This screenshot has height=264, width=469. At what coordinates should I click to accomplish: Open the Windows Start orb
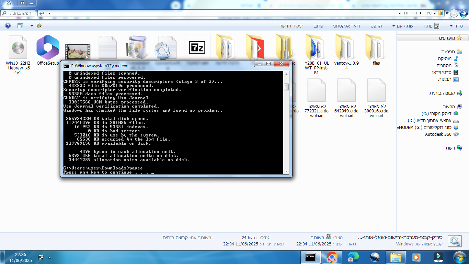pos(459,257)
